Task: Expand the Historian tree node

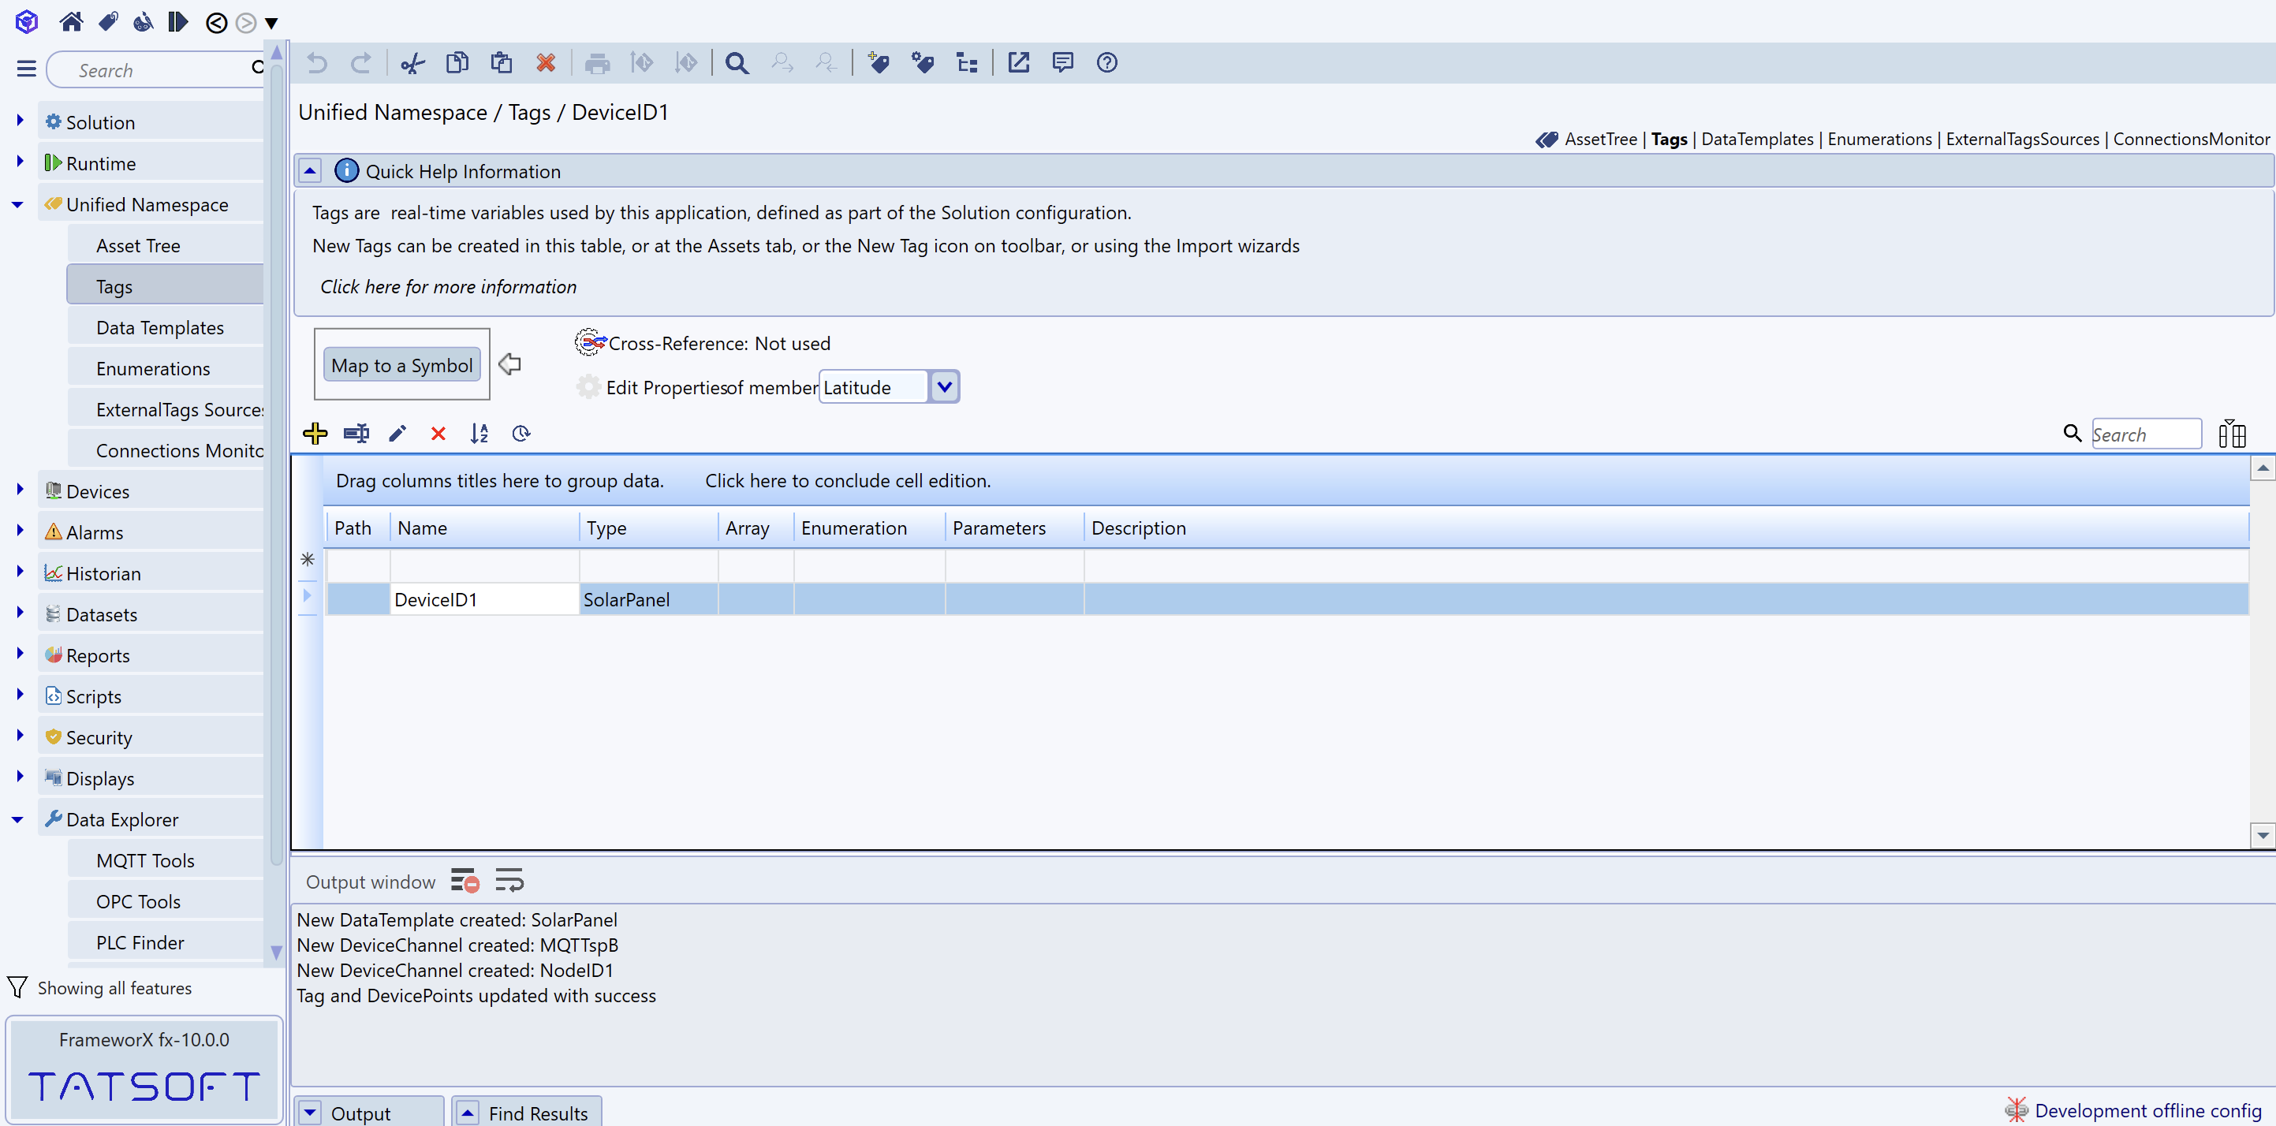Action: [x=20, y=572]
